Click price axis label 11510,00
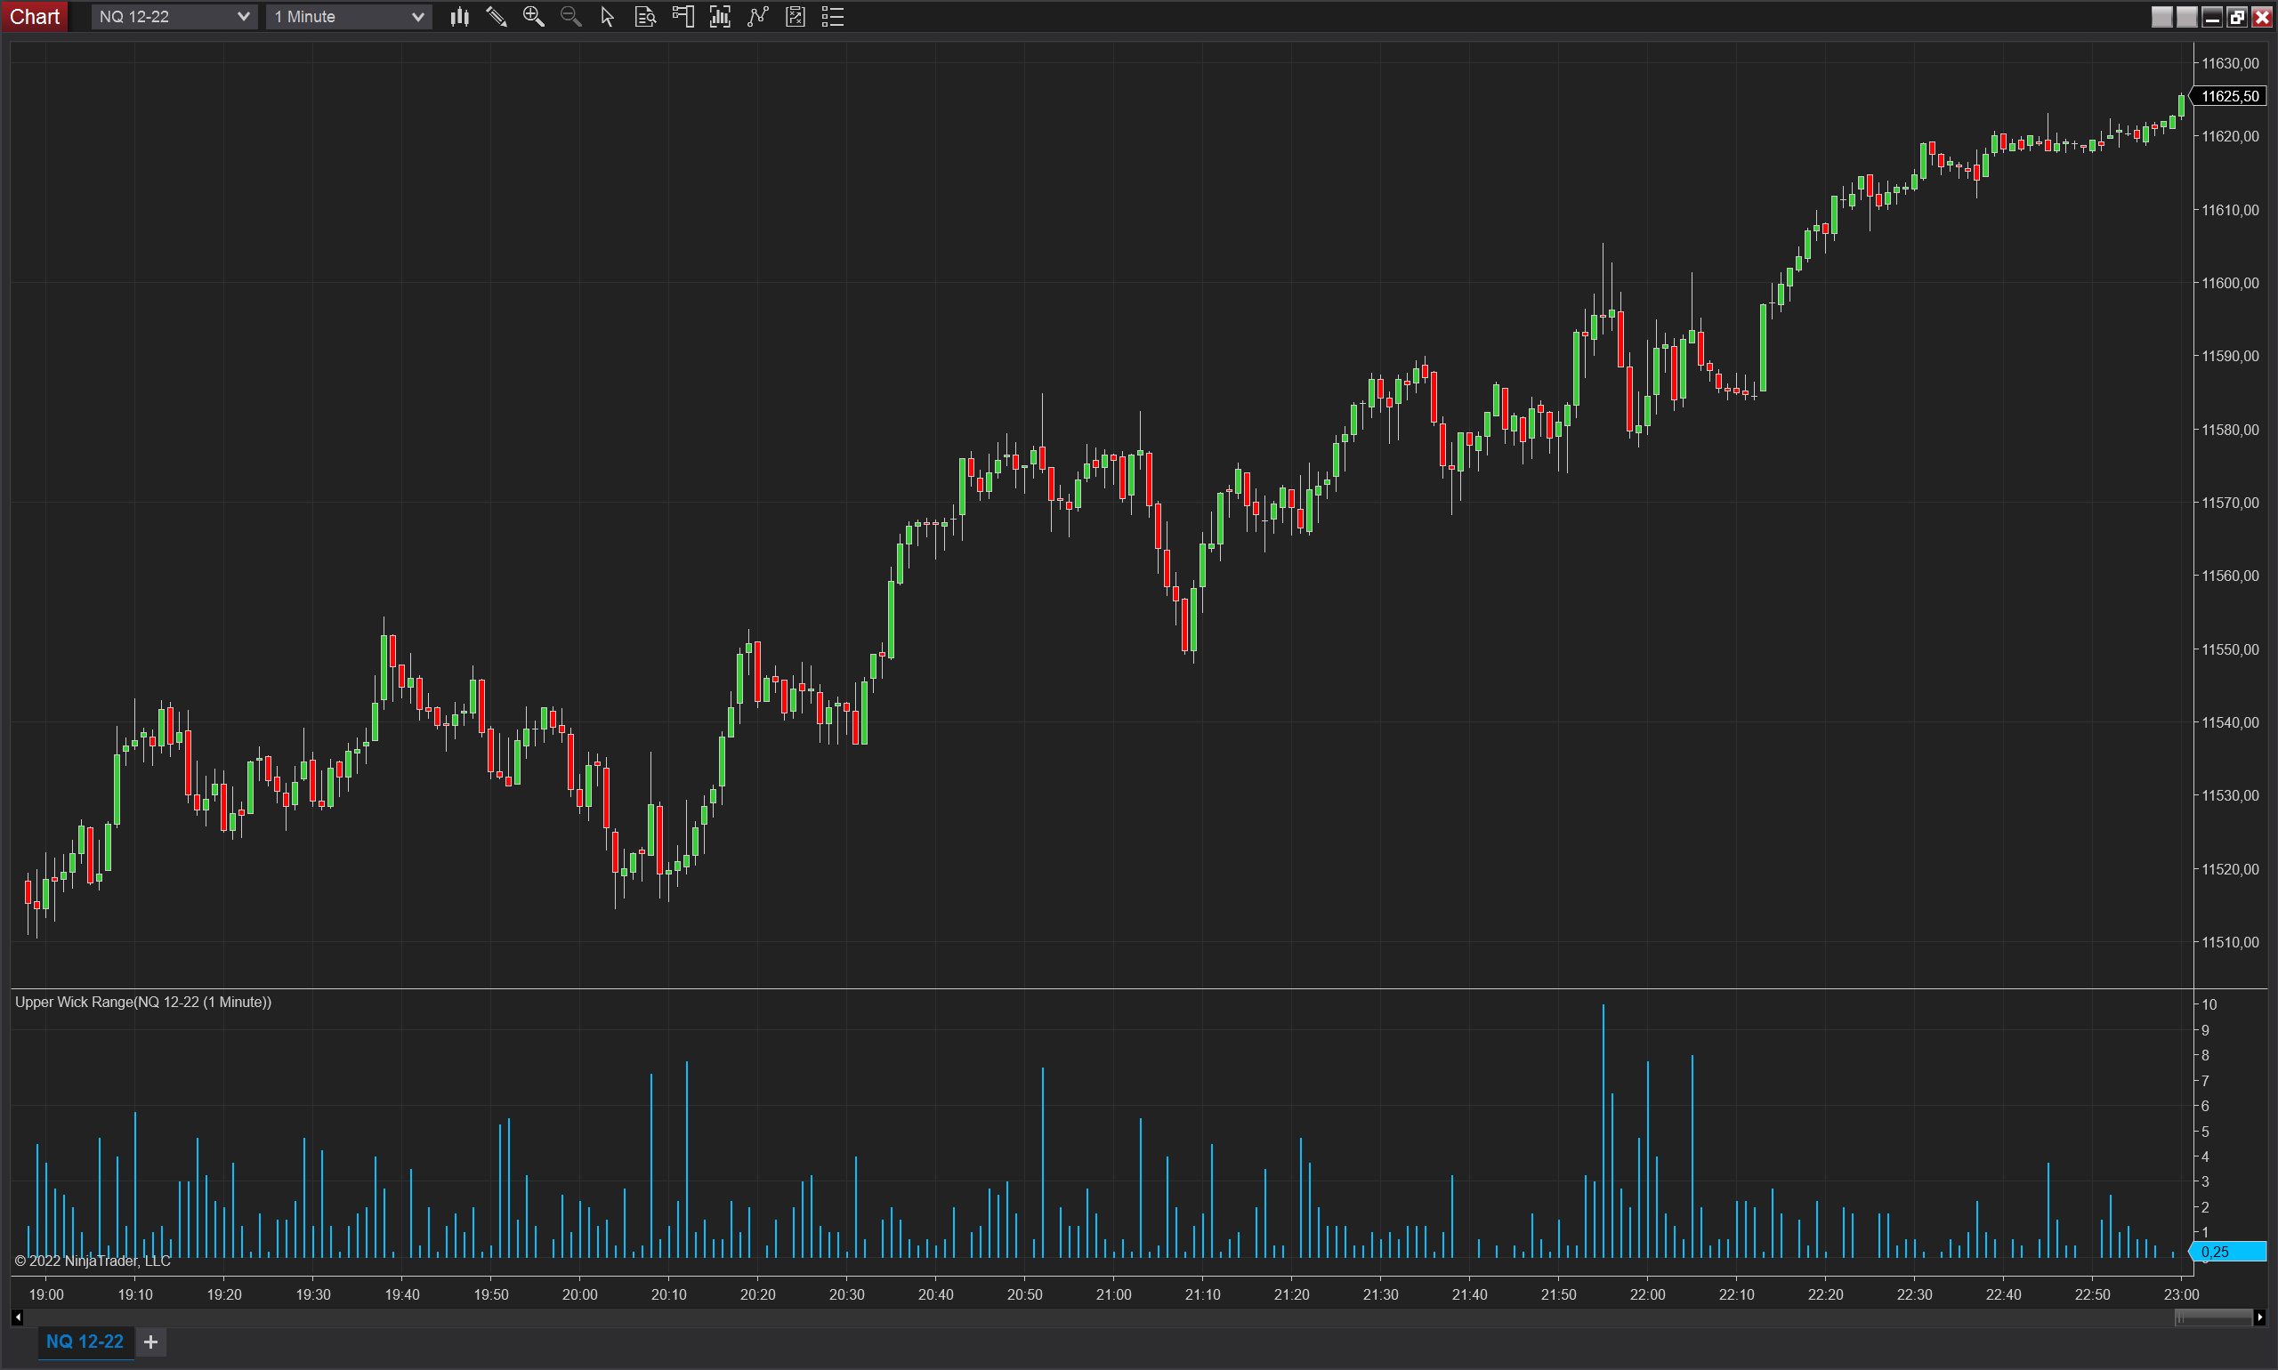This screenshot has width=2278, height=1370. pos(2230,941)
